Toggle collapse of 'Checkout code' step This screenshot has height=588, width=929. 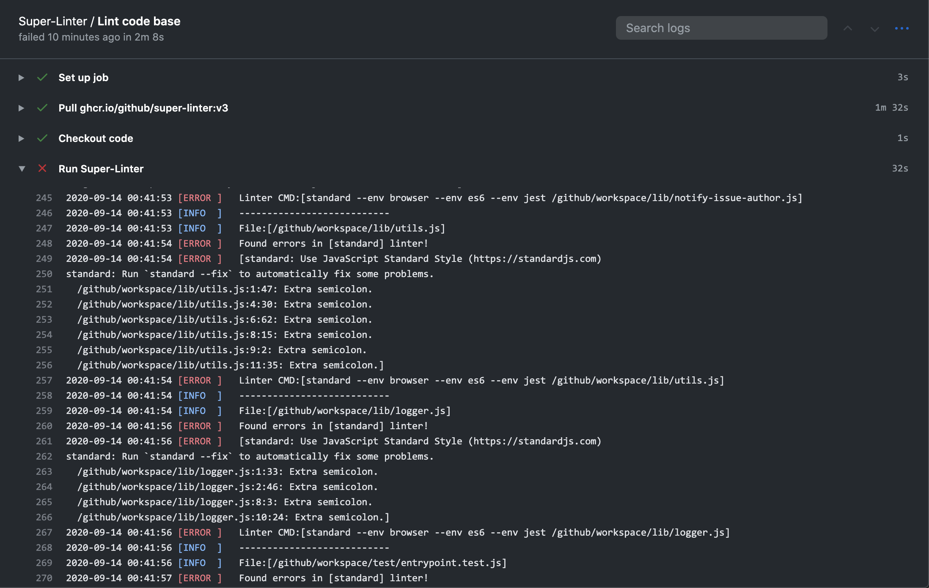point(20,137)
